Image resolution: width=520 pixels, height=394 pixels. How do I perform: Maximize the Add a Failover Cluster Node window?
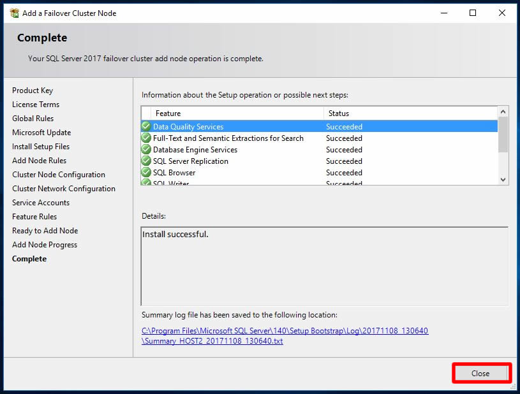coord(473,13)
